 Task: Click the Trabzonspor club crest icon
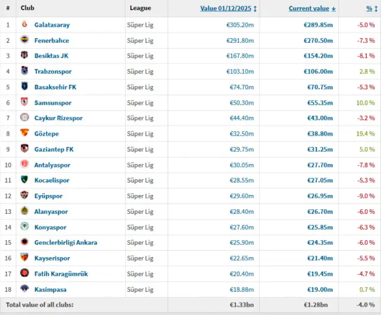24,71
